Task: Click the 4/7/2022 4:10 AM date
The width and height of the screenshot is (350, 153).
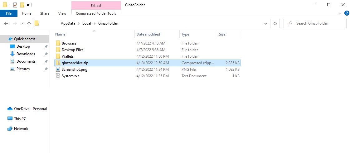Action: point(151,43)
